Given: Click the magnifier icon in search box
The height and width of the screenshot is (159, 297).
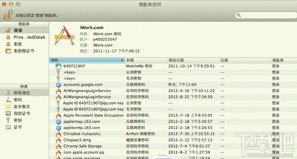Looking at the screenshot, I should point(239,15).
